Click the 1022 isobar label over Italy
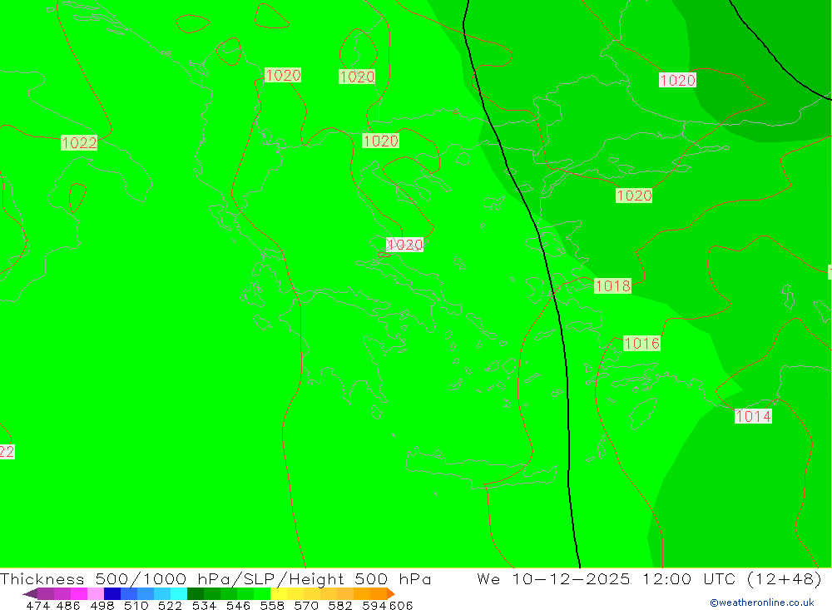The height and width of the screenshot is (610, 832). pos(79,143)
